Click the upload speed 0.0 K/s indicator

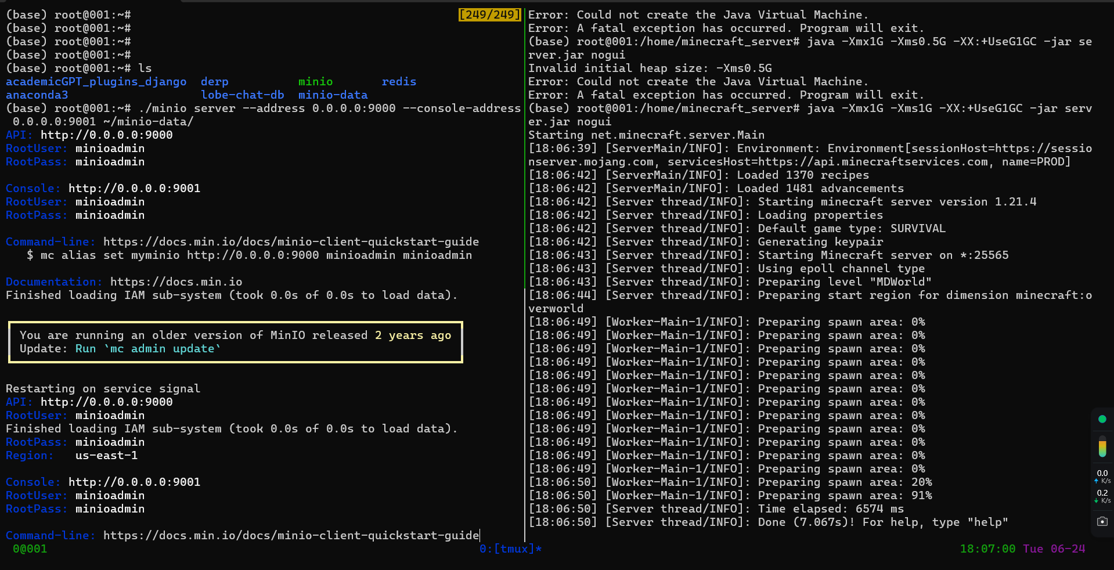[x=1102, y=477]
